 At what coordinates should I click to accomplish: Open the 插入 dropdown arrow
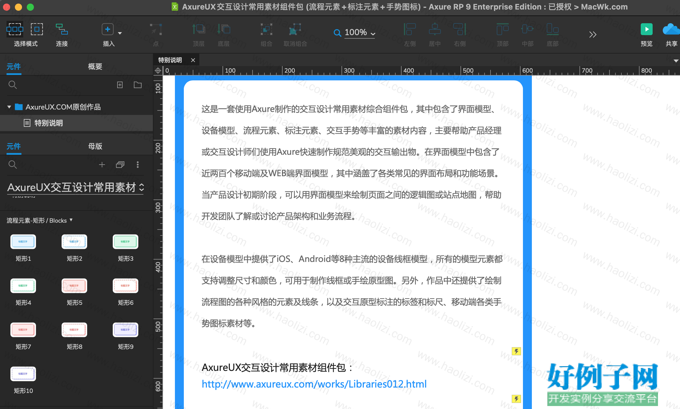click(120, 33)
